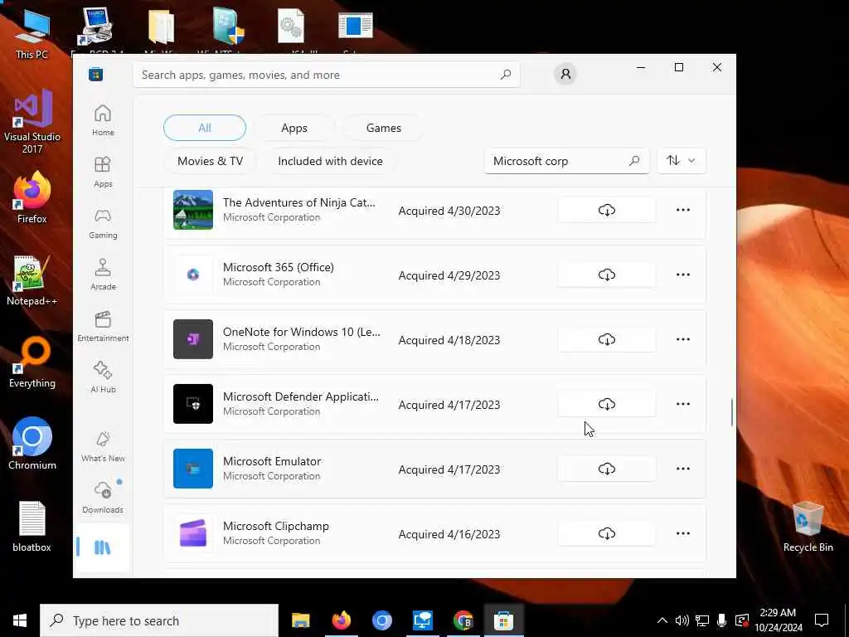849x637 pixels.
Task: Click the Microsoft Store logo icon
Action: [x=96, y=74]
